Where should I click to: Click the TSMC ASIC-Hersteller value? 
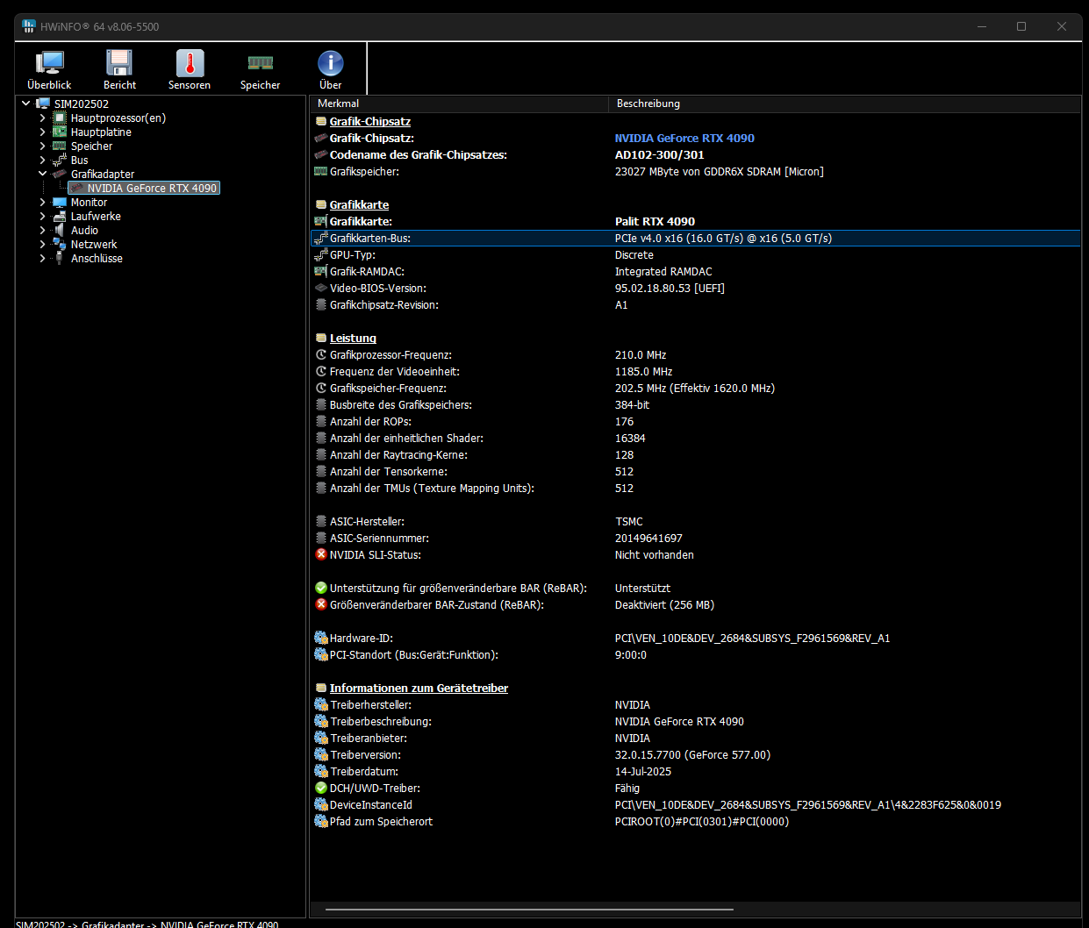click(629, 521)
